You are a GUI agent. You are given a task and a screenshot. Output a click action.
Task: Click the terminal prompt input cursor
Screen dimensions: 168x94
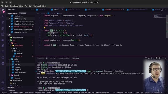click(x=88, y=90)
